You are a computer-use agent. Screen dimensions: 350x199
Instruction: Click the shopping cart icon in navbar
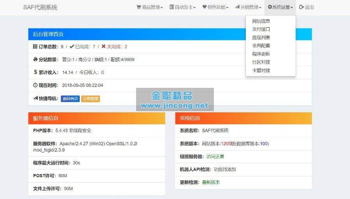(x=138, y=7)
